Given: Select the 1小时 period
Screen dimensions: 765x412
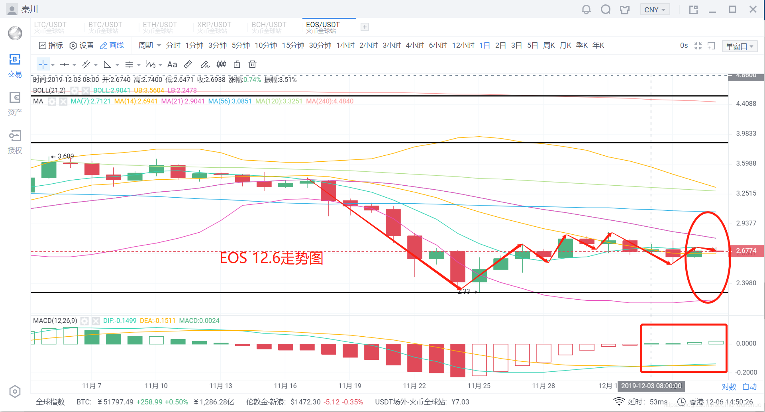Looking at the screenshot, I should coord(345,45).
